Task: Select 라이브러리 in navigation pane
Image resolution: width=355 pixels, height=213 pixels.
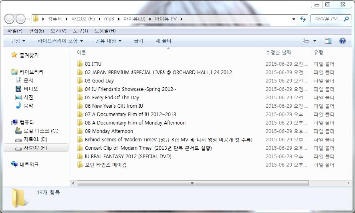Action: point(27,72)
